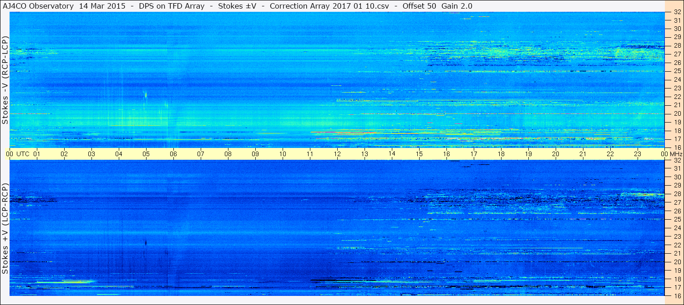Select 29 MHz tick on lower panel scale
684x305 pixels.
(x=677, y=186)
